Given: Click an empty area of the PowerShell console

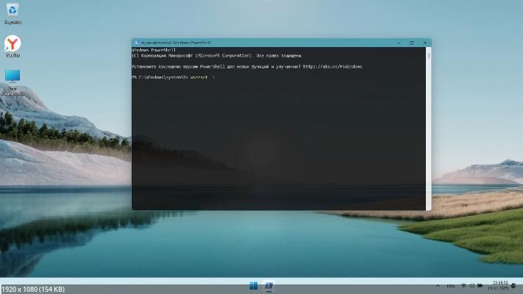Looking at the screenshot, I should 280,147.
